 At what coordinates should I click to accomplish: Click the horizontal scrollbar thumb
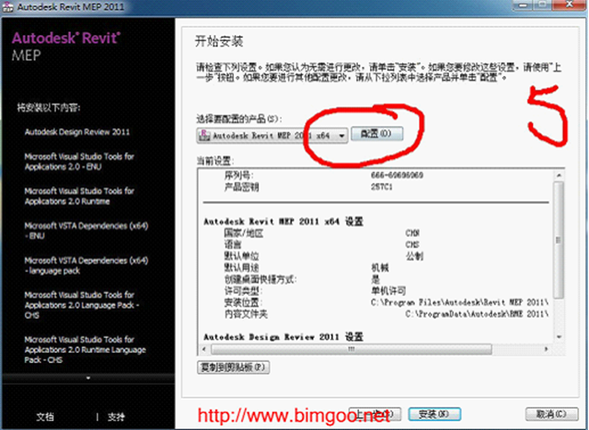click(352, 349)
